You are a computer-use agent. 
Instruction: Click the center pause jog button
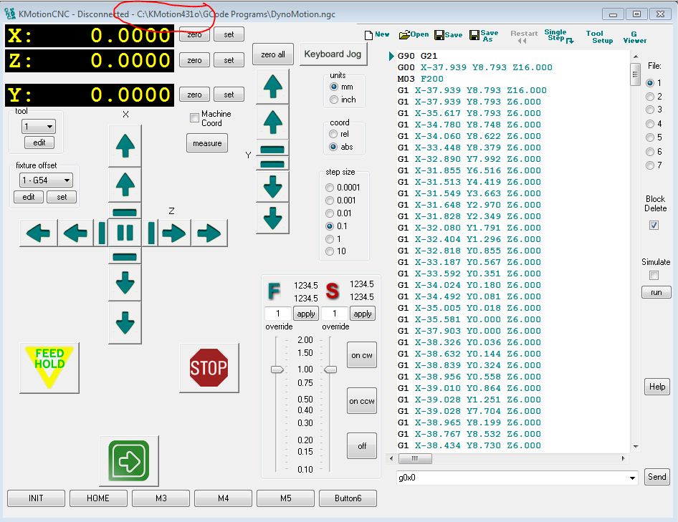tap(125, 233)
